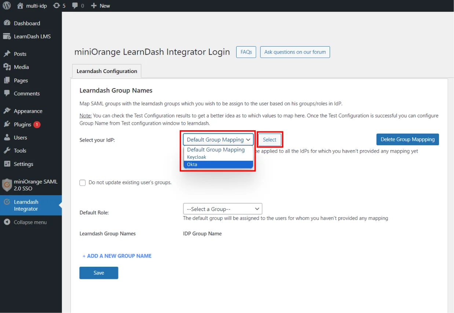Click the Posts pushpin icon
The width and height of the screenshot is (454, 313).
pos(7,54)
